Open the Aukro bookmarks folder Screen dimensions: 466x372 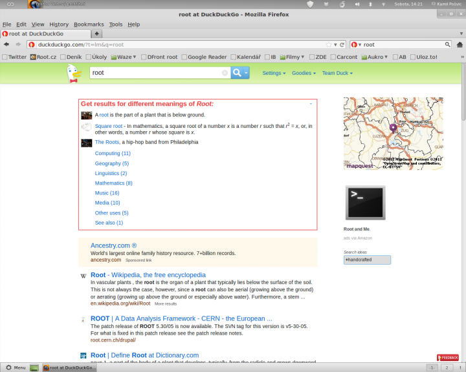(x=375, y=57)
